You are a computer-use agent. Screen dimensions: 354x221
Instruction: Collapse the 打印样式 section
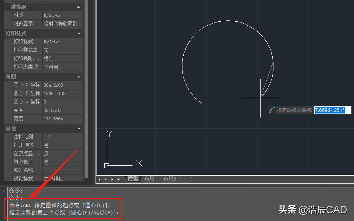(x=79, y=34)
